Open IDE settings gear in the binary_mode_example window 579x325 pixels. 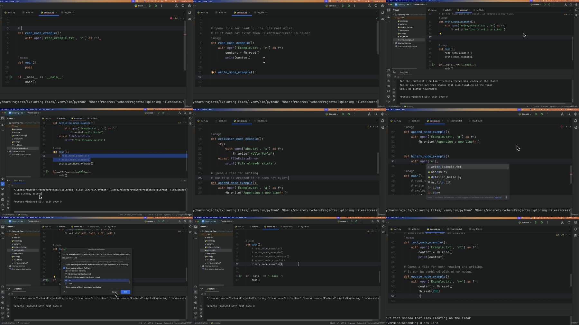point(382,221)
